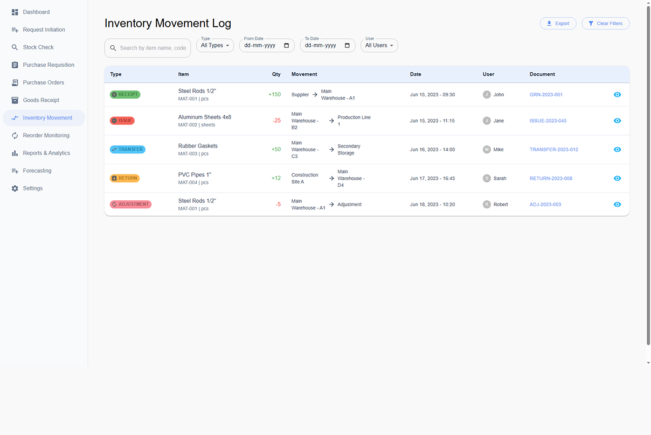651x435 pixels.
Task: Click the Dashboard grid icon in sidebar
Action: 15,12
